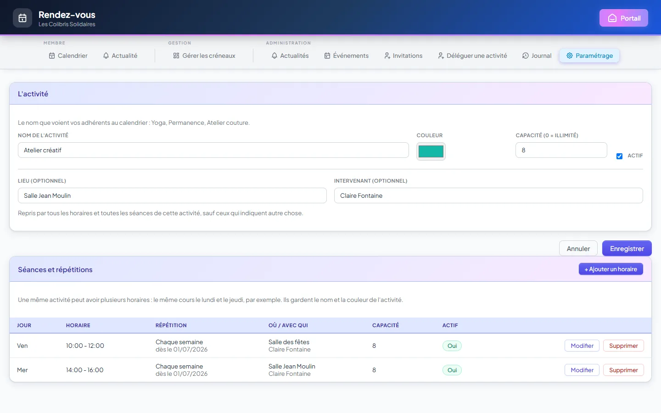Click Salle des fêtes location text
Viewport: 661px width, 413px height.
pos(289,342)
